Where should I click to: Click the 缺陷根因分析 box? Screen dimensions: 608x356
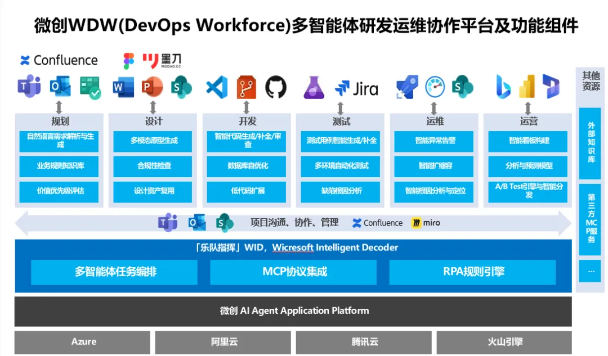(341, 191)
